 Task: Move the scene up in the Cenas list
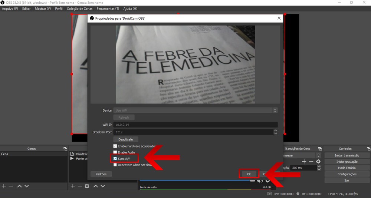(x=19, y=186)
